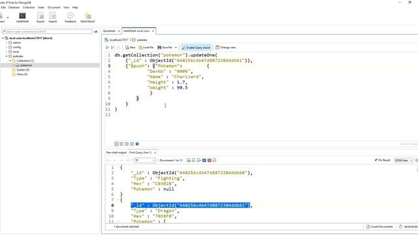Screen dimensions: 418x235
Task: Open the View menu
Action: (67, 7)
